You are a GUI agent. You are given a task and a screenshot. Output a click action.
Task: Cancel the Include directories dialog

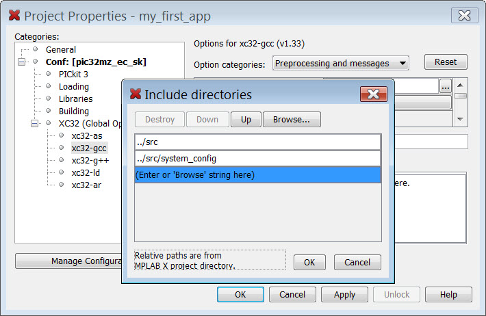(357, 262)
